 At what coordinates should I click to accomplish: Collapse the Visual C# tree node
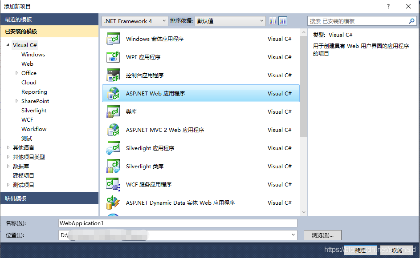[x=8, y=45]
